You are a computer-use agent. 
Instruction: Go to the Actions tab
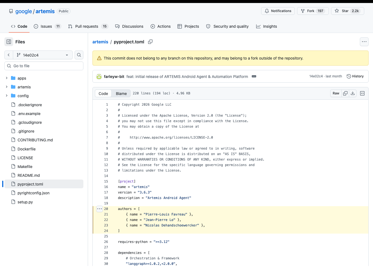point(161,26)
